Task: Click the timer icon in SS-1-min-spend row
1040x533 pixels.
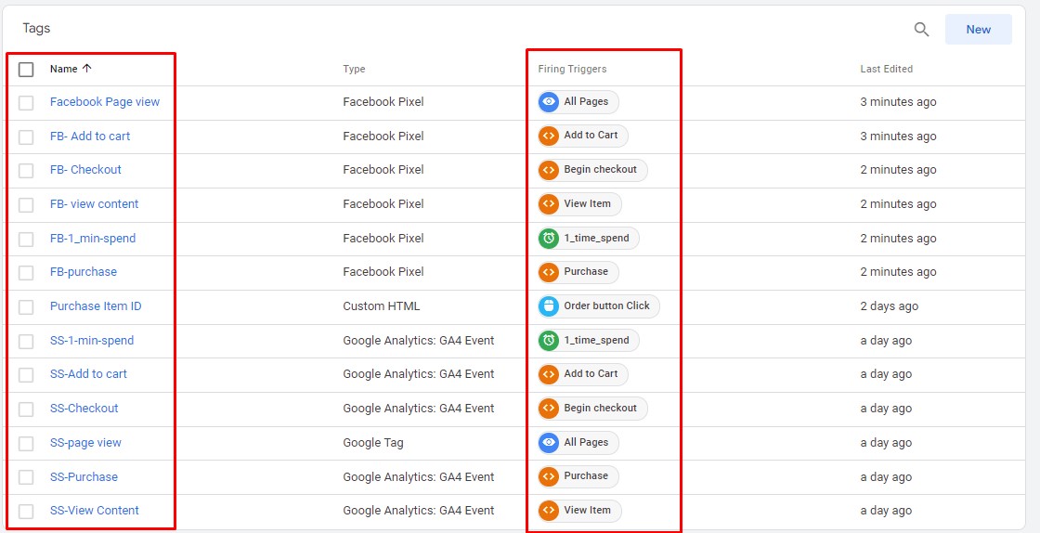Action: pyautogui.click(x=549, y=341)
